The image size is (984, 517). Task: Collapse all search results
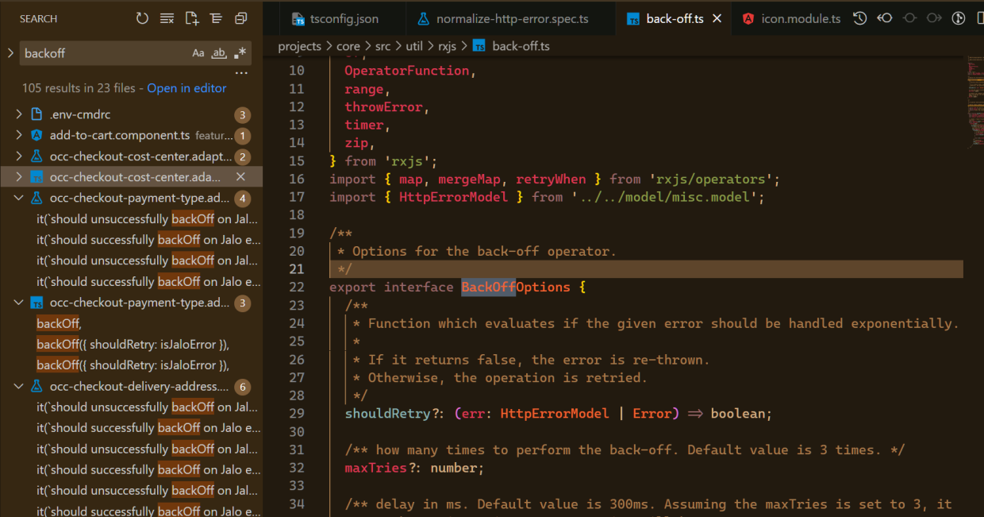pyautogui.click(x=240, y=18)
